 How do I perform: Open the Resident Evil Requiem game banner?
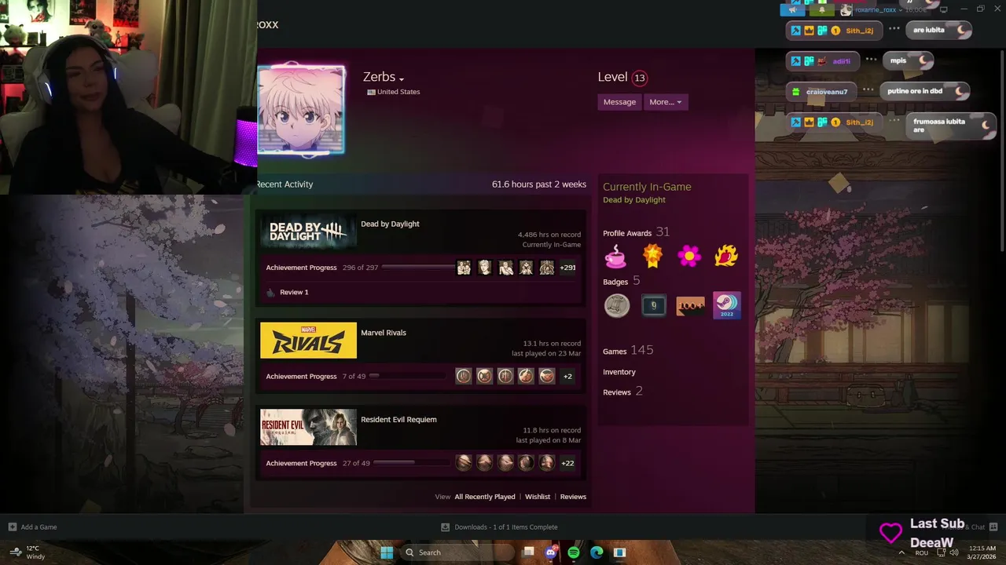(308, 428)
